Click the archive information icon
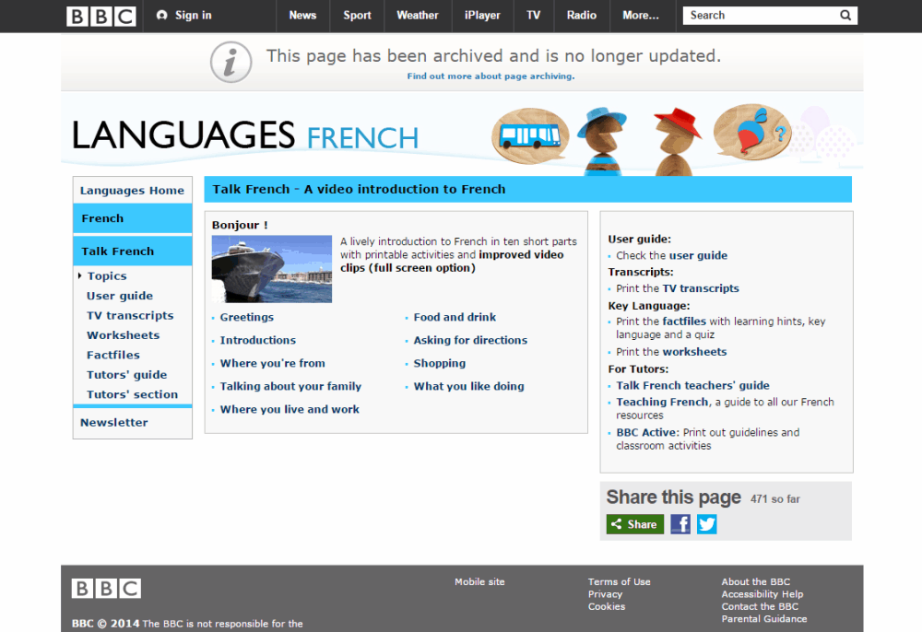Viewport: 922px width, 632px height. [x=231, y=63]
